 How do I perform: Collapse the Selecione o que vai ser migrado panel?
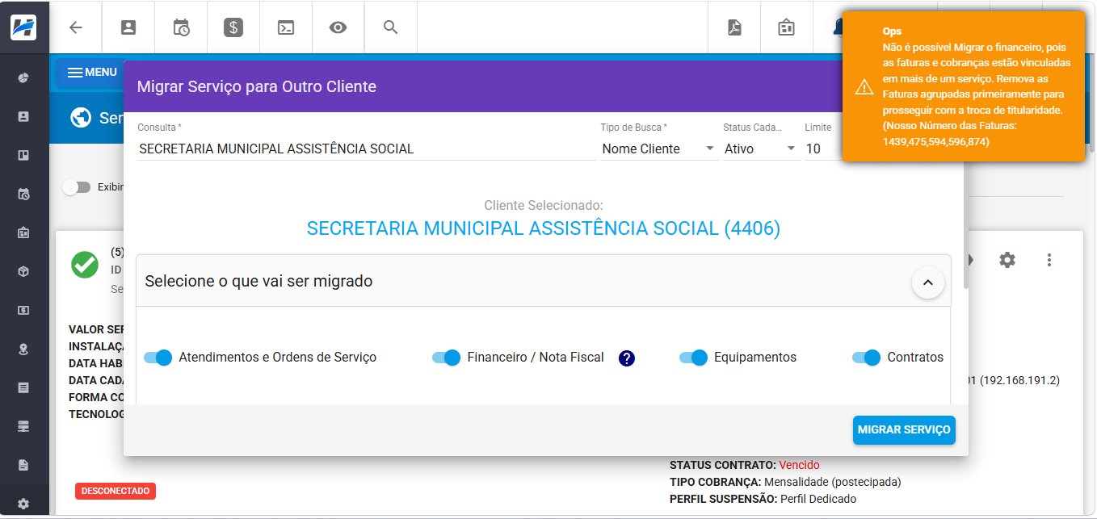click(x=927, y=283)
